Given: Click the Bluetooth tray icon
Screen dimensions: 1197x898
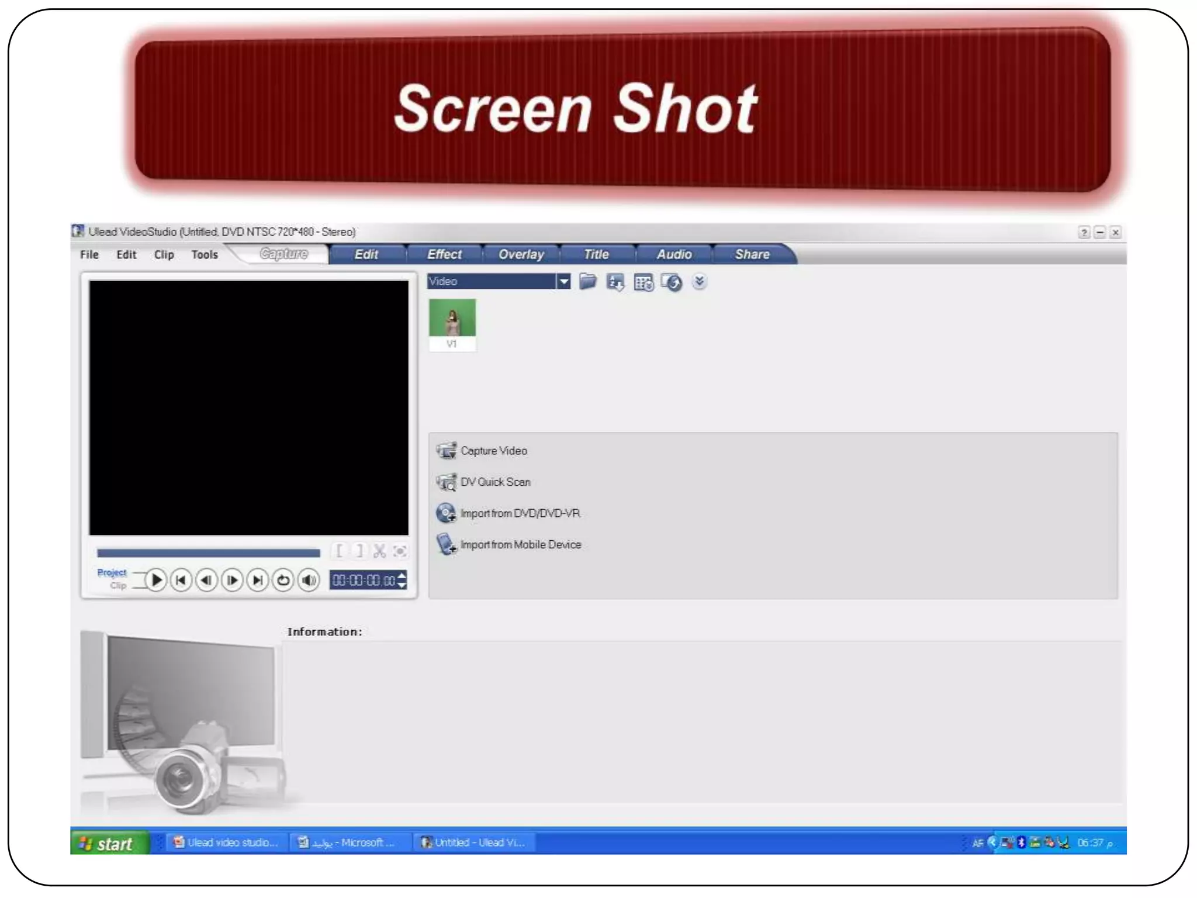Looking at the screenshot, I should click(x=1021, y=842).
